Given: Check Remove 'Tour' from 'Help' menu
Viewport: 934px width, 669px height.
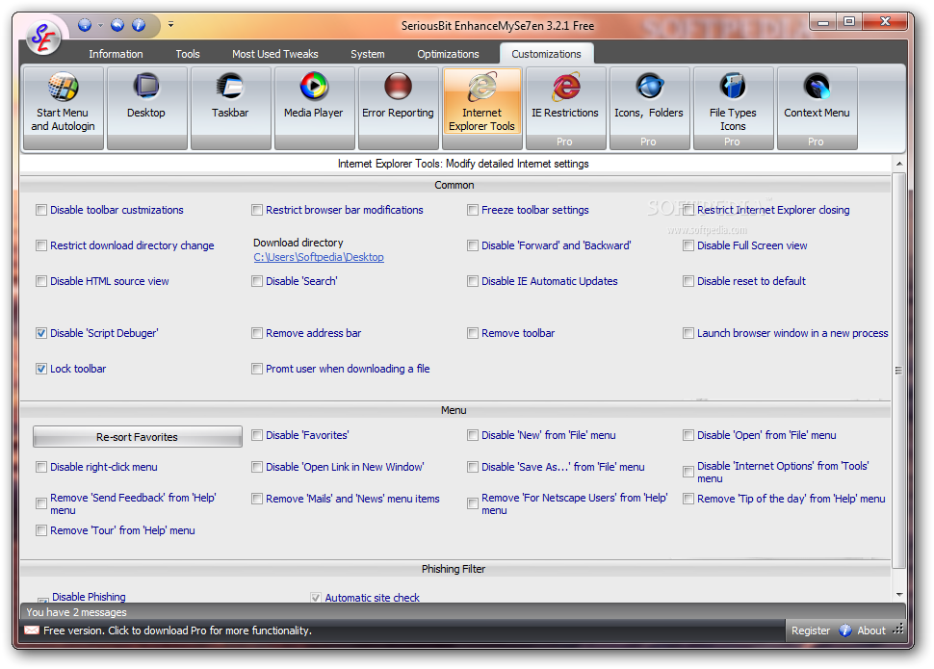Looking at the screenshot, I should (x=41, y=530).
